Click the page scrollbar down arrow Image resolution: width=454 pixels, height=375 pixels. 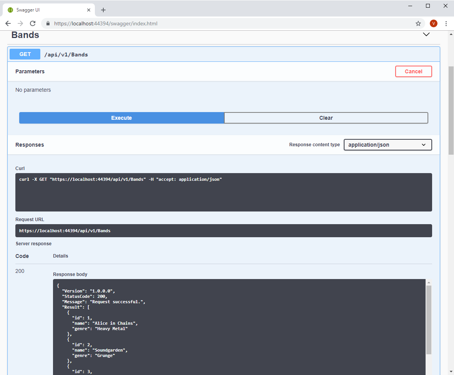451,372
